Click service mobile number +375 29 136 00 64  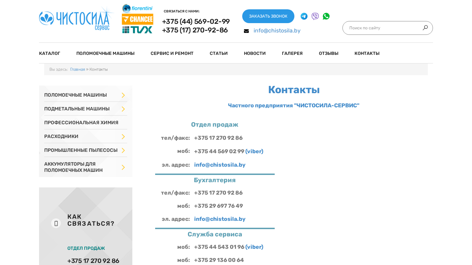[x=219, y=260]
